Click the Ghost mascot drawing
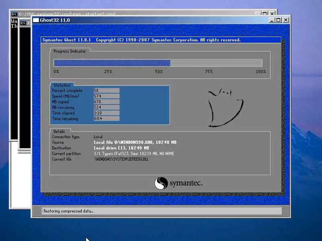The height and width of the screenshot is (241, 322). pos(225,107)
